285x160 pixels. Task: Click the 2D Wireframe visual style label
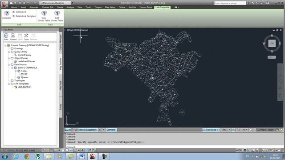point(81,30)
